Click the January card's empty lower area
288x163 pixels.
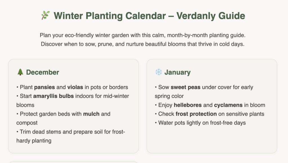[212, 139]
